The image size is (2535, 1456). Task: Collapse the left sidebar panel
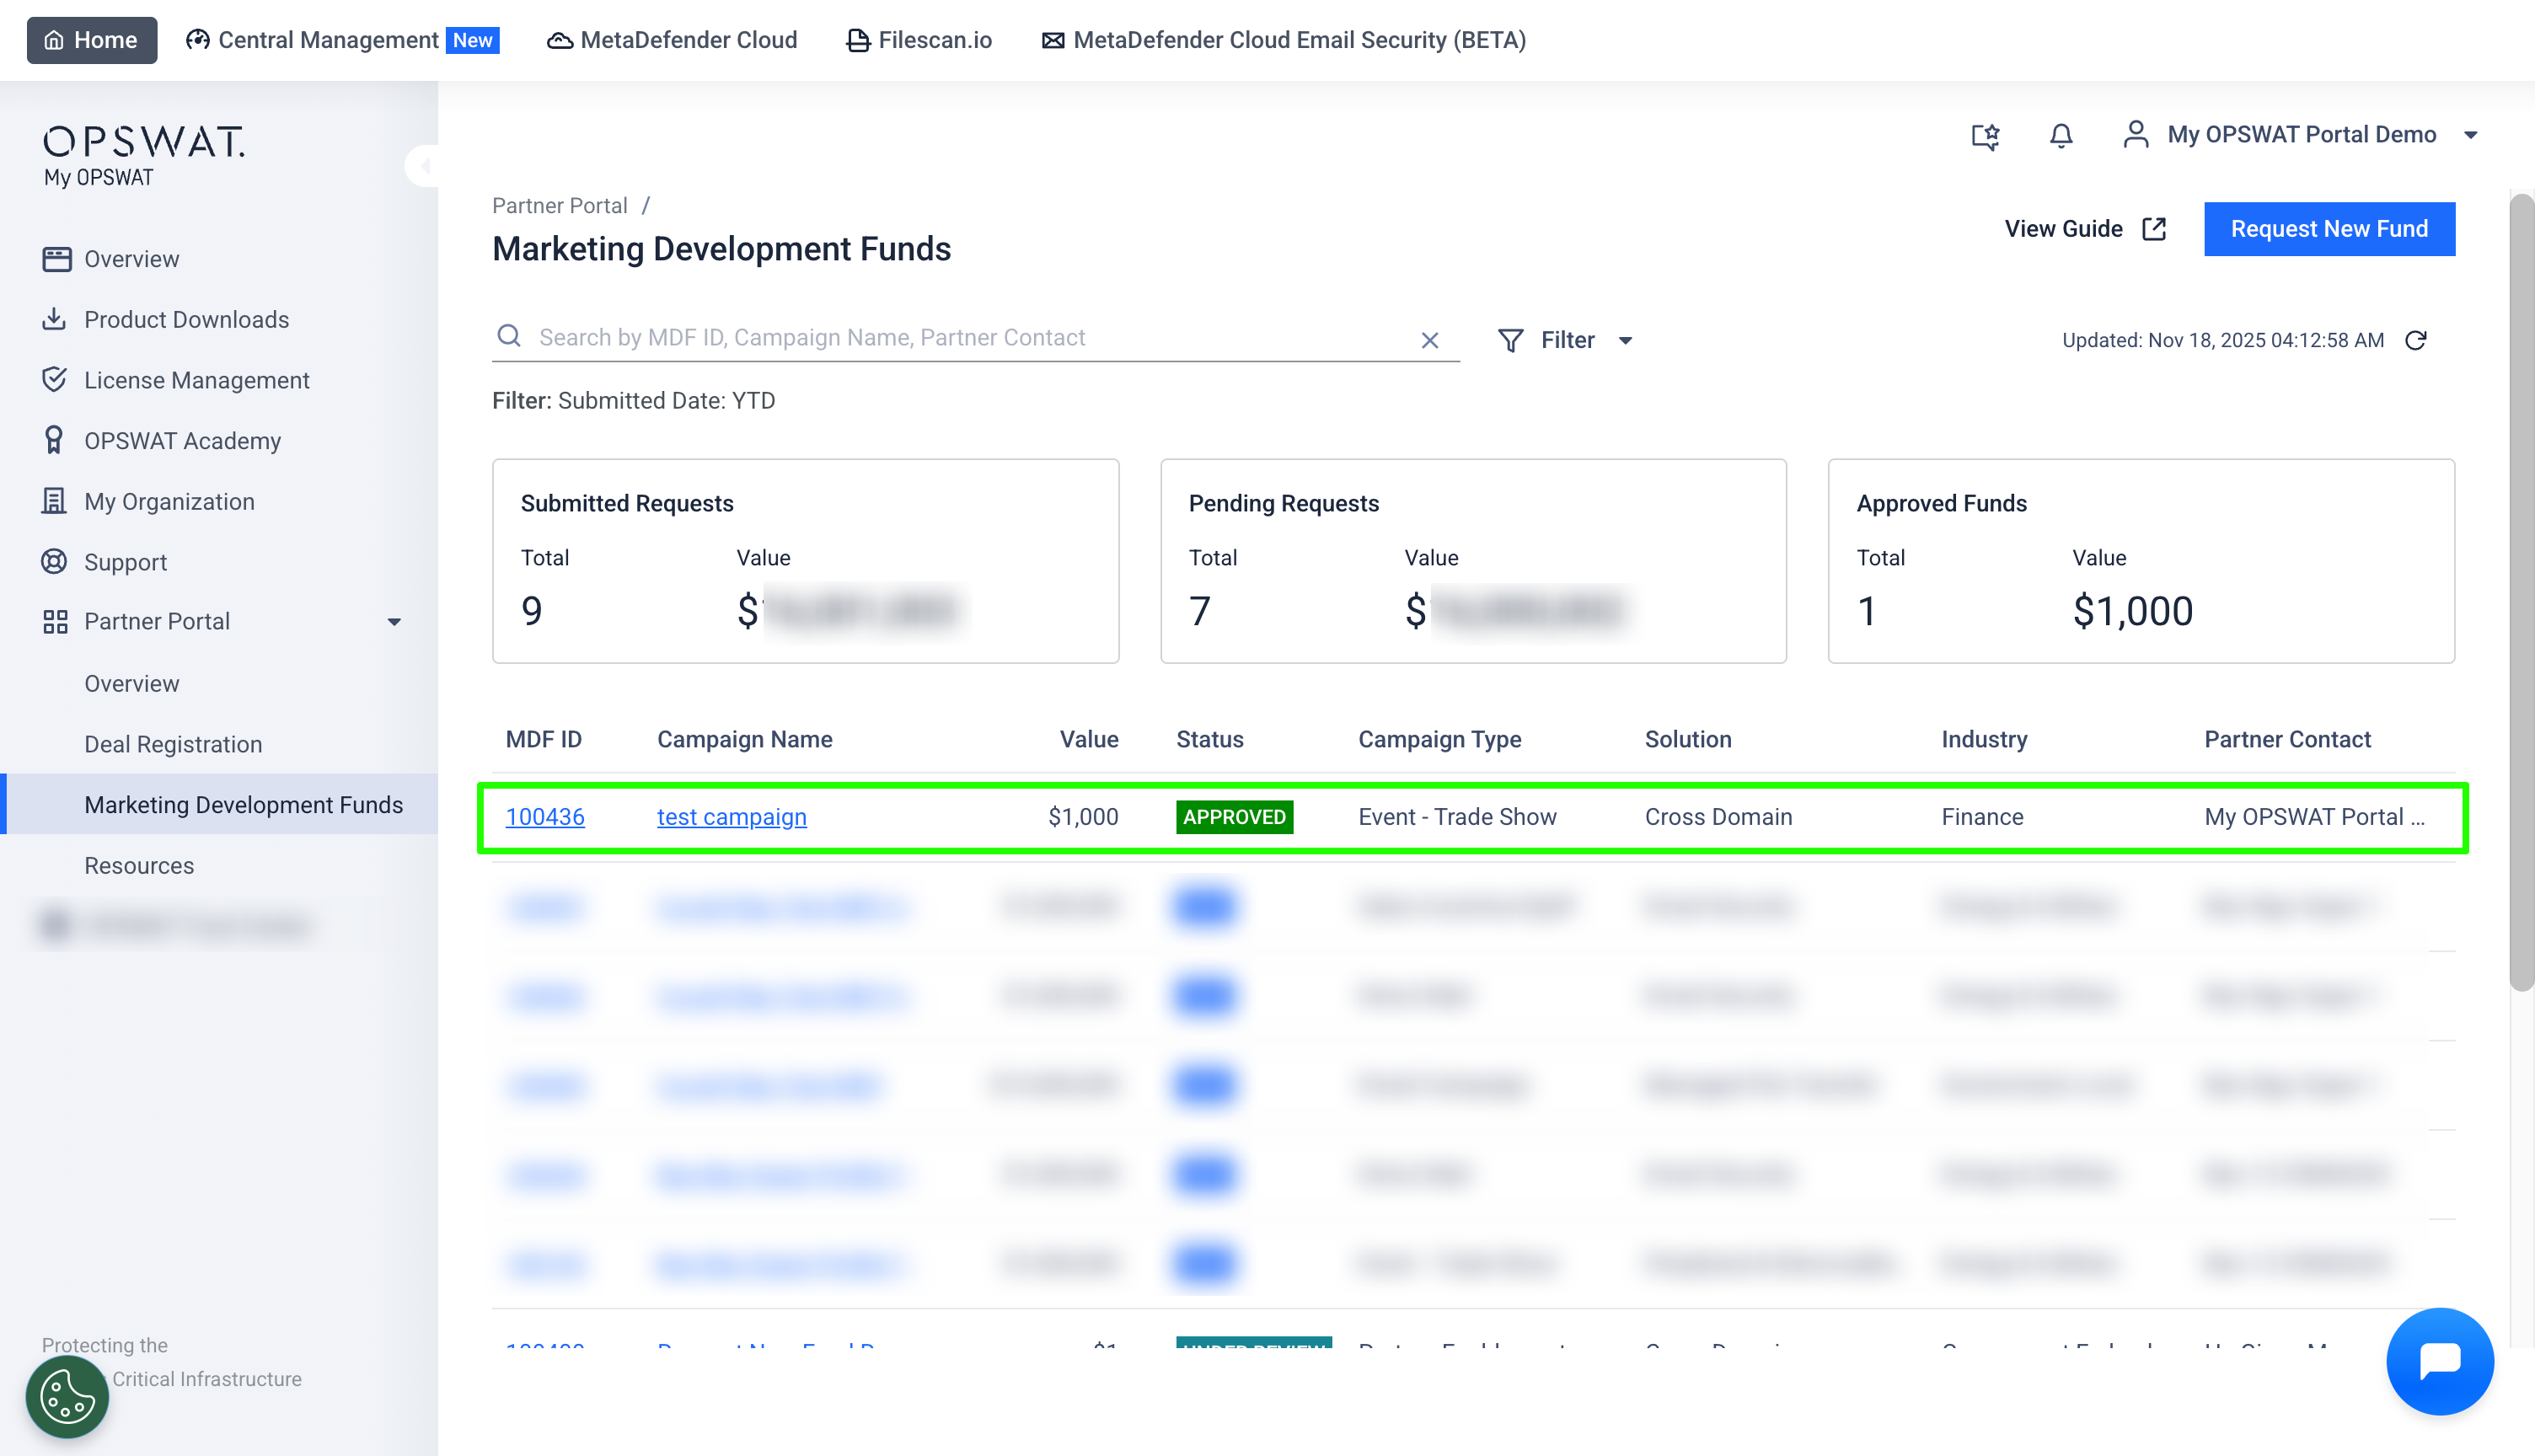[424, 166]
